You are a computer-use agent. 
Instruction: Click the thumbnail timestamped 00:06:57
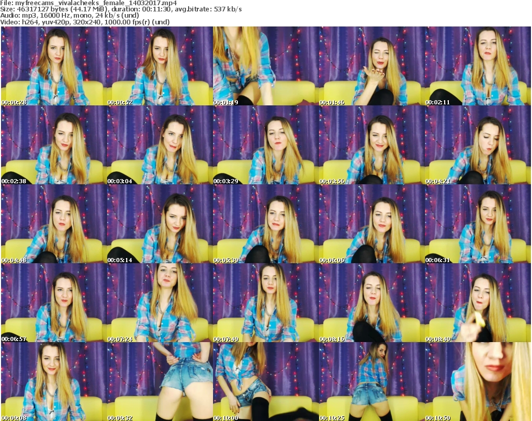coord(54,303)
